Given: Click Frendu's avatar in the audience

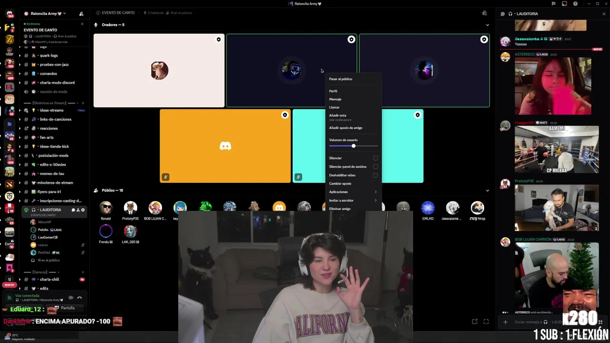Looking at the screenshot, I should pos(106,231).
